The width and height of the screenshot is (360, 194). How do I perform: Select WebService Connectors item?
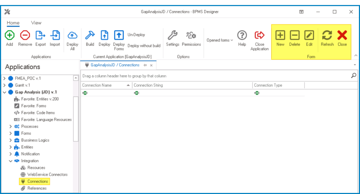click(x=47, y=175)
